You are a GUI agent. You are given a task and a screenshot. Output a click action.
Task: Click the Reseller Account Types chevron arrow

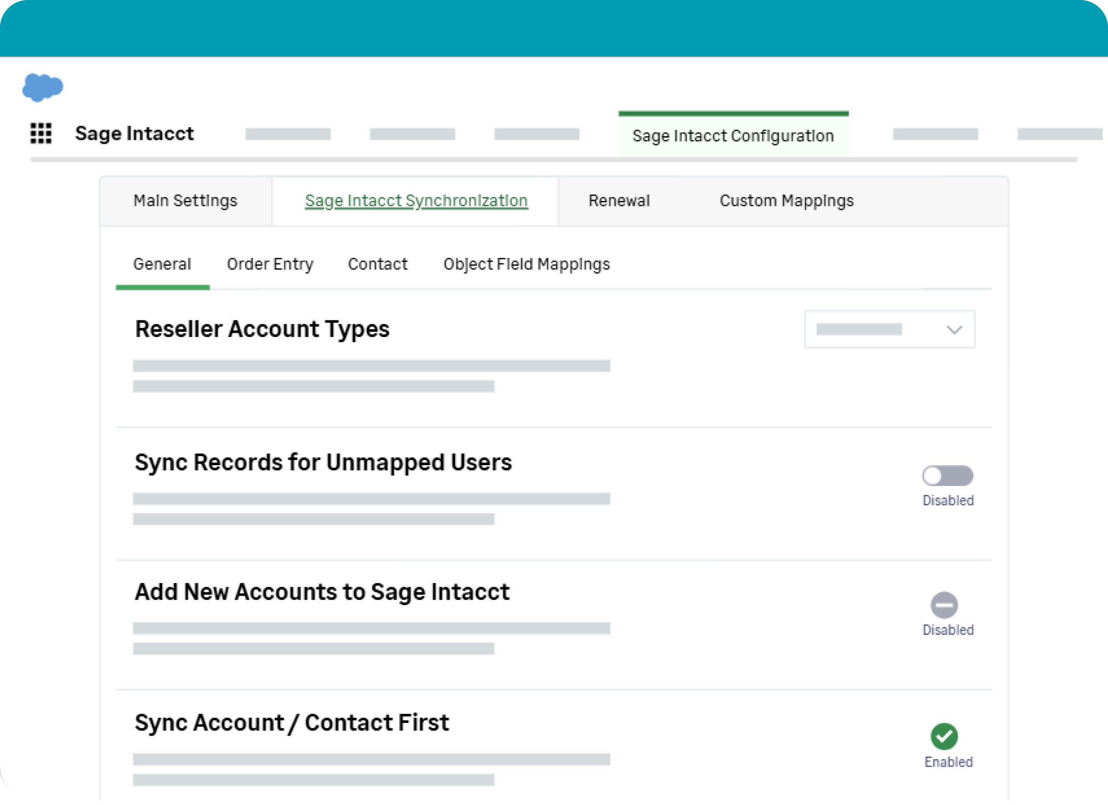[954, 330]
